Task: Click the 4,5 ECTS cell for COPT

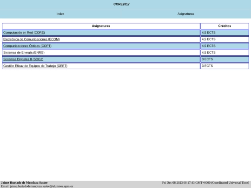Action: click(x=225, y=46)
